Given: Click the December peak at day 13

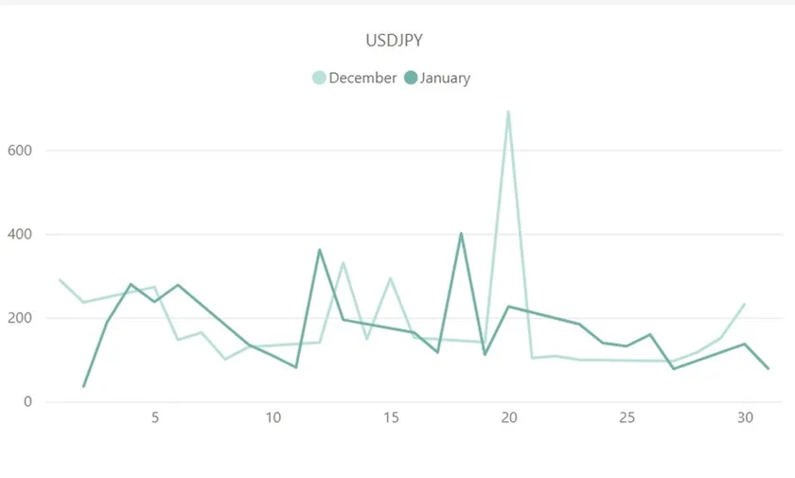Looking at the screenshot, I should click(x=343, y=262).
